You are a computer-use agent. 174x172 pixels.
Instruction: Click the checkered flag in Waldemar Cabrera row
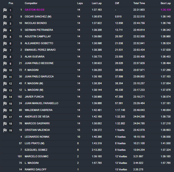coord(5,110)
